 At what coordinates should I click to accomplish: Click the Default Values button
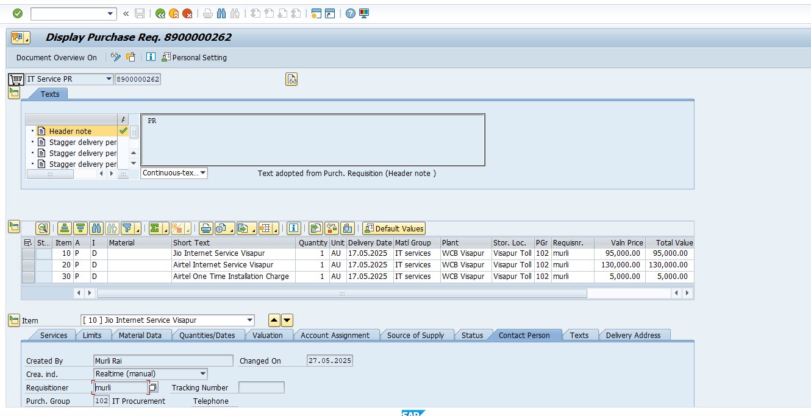coord(394,228)
